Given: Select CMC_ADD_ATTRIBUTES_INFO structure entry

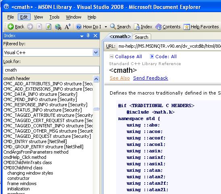Looking at the screenshot, I should [48, 84].
